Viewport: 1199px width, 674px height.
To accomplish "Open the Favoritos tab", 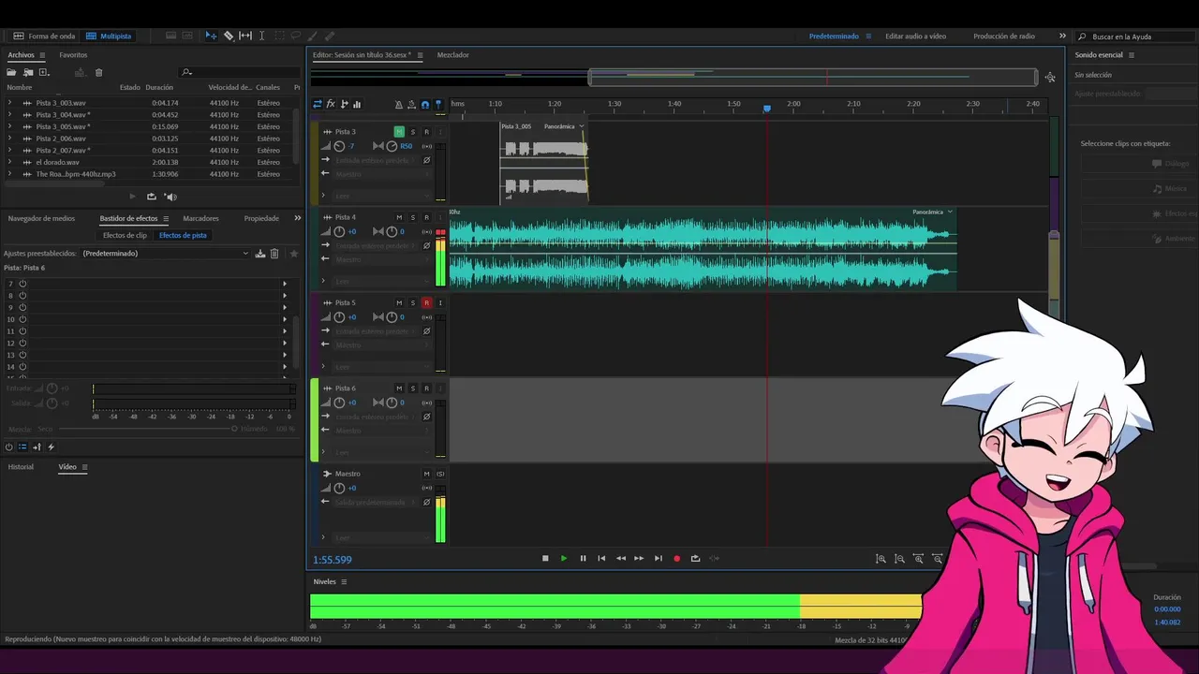I will 73,55.
